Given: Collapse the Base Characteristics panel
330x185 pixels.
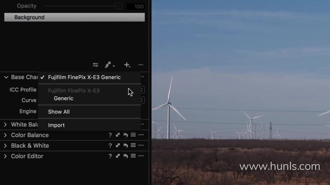Looking at the screenshot, I should pos(6,77).
